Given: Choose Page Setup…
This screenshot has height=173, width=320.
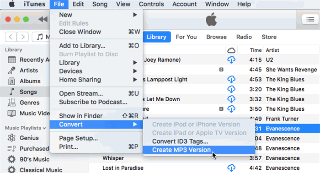Looking at the screenshot, I should pos(96,138).
